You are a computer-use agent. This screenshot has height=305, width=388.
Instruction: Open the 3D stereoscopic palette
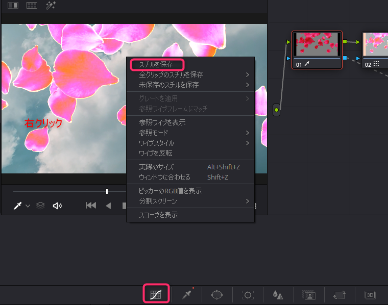(370, 295)
